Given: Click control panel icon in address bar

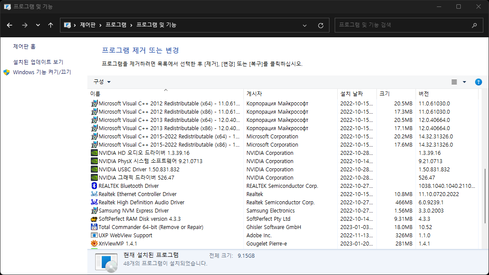Looking at the screenshot, I should (67, 25).
